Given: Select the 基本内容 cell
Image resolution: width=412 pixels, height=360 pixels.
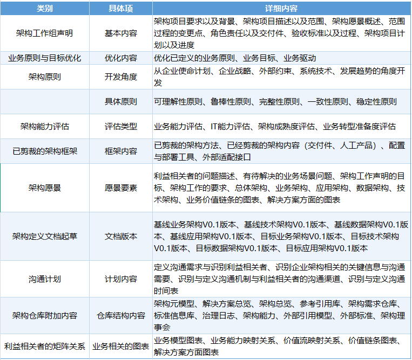Looking at the screenshot, I should pyautogui.click(x=121, y=33).
